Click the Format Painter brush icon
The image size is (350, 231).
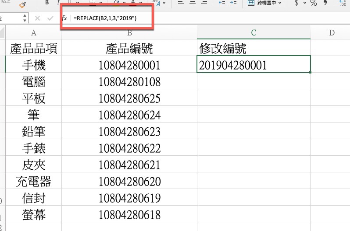(22, 4)
